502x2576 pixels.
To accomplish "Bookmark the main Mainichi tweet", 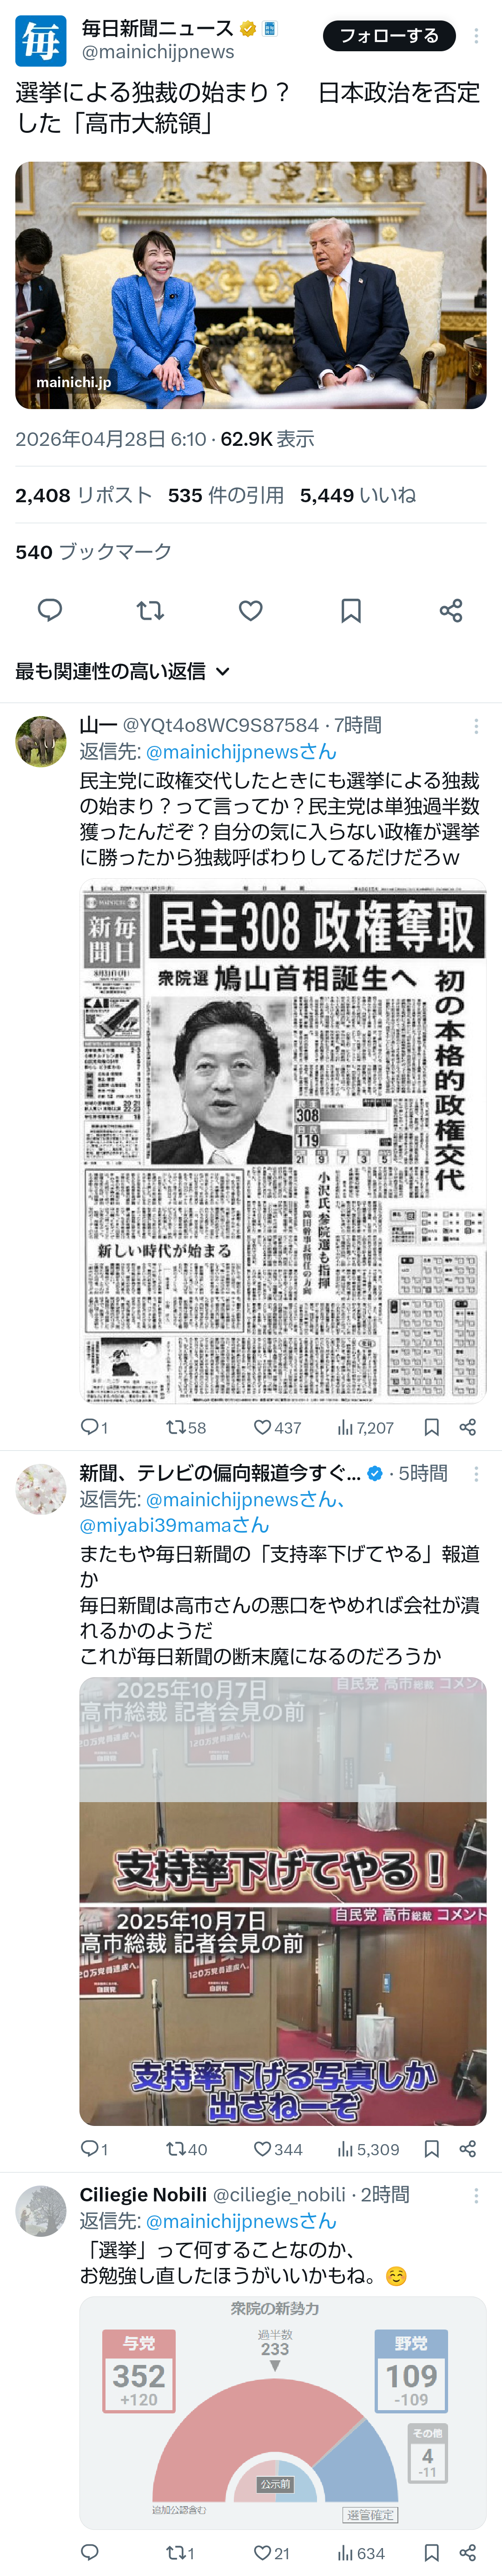I will 351,610.
